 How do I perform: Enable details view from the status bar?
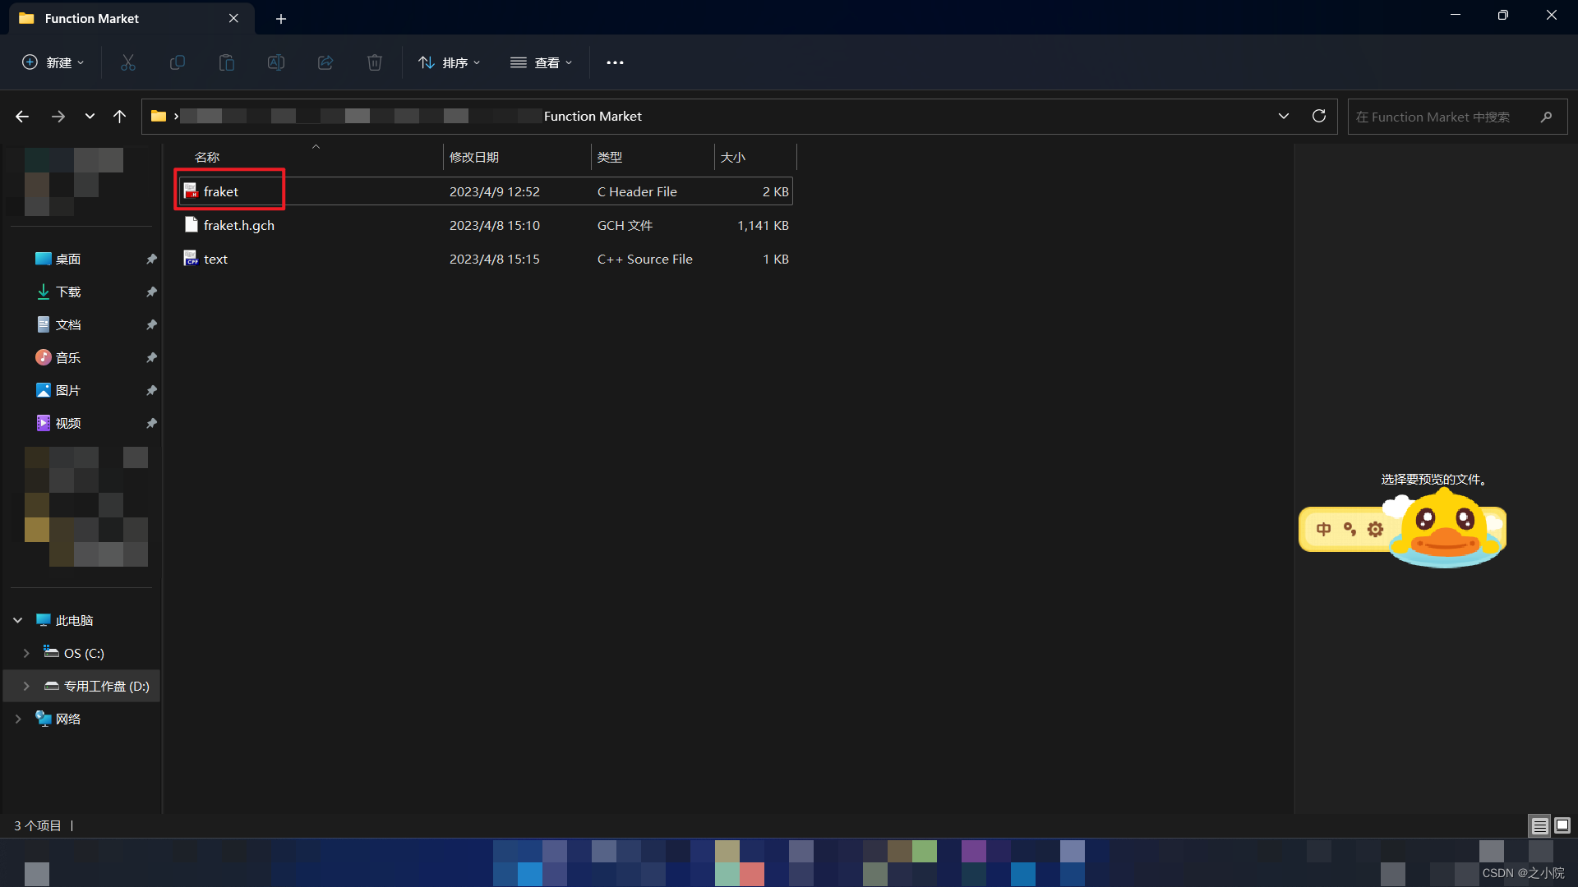tap(1539, 825)
